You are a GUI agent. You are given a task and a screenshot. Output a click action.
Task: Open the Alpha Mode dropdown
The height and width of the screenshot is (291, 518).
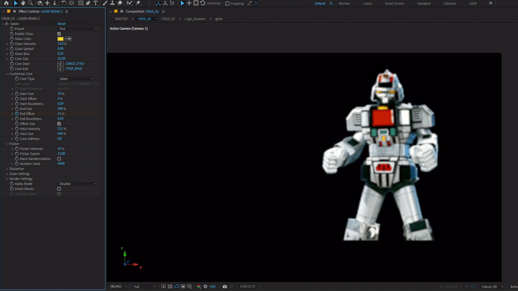78,184
